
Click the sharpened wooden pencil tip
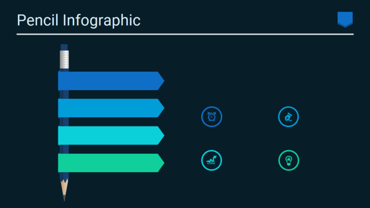pos(64,190)
